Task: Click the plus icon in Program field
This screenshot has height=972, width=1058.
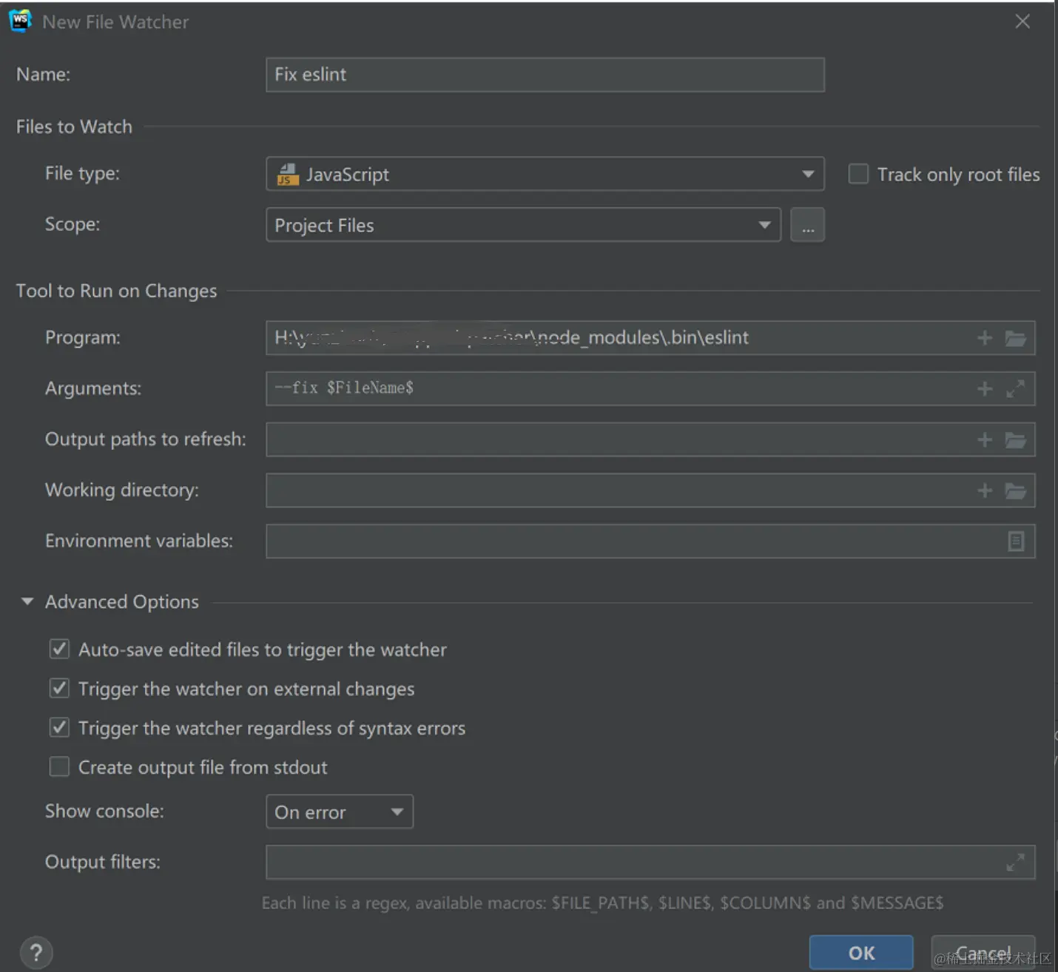Action: tap(984, 338)
